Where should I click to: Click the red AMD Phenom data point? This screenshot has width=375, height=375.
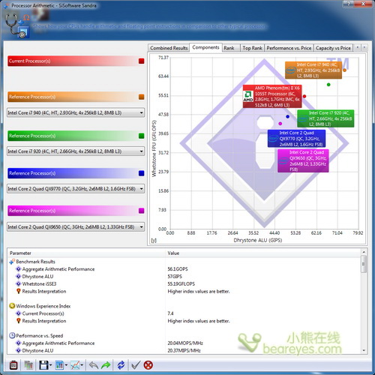pyautogui.click(x=304, y=96)
